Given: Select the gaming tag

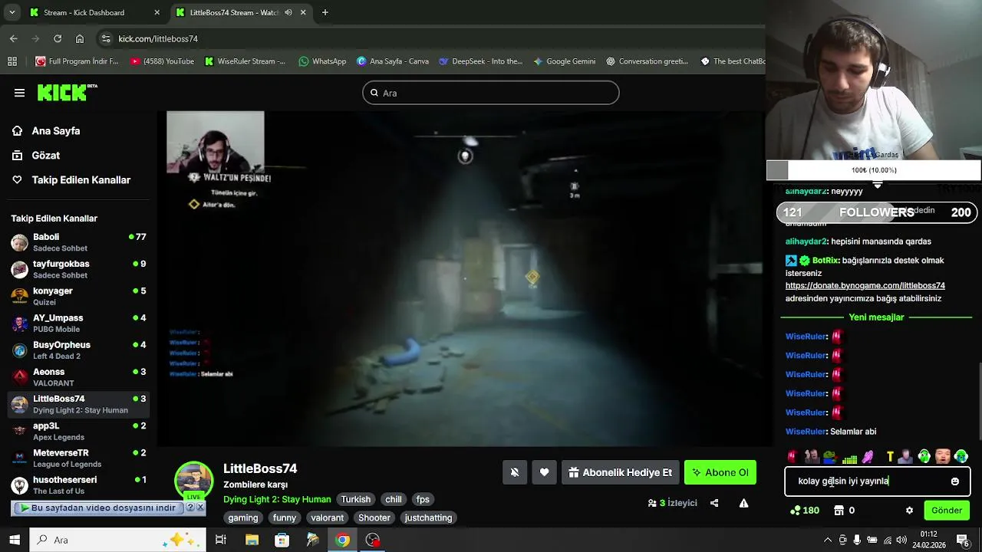Looking at the screenshot, I should (243, 517).
